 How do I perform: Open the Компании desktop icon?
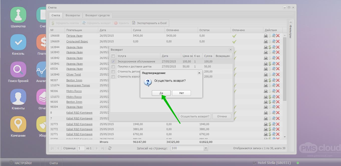point(18,124)
